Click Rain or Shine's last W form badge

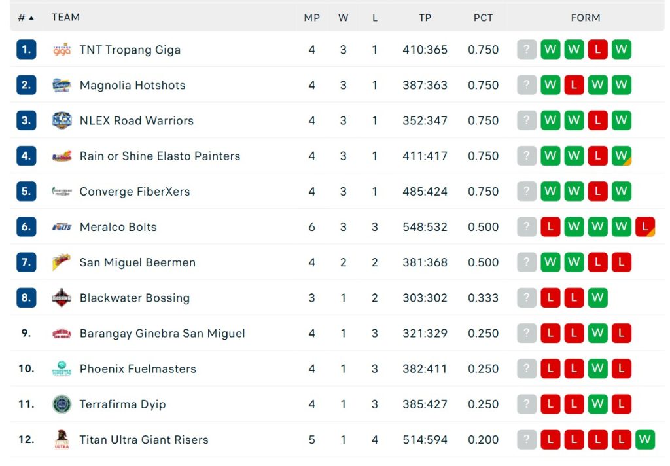(621, 156)
